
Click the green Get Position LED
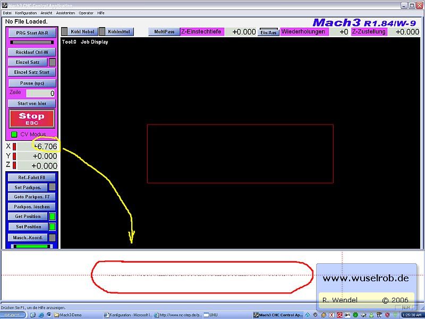coord(52,216)
